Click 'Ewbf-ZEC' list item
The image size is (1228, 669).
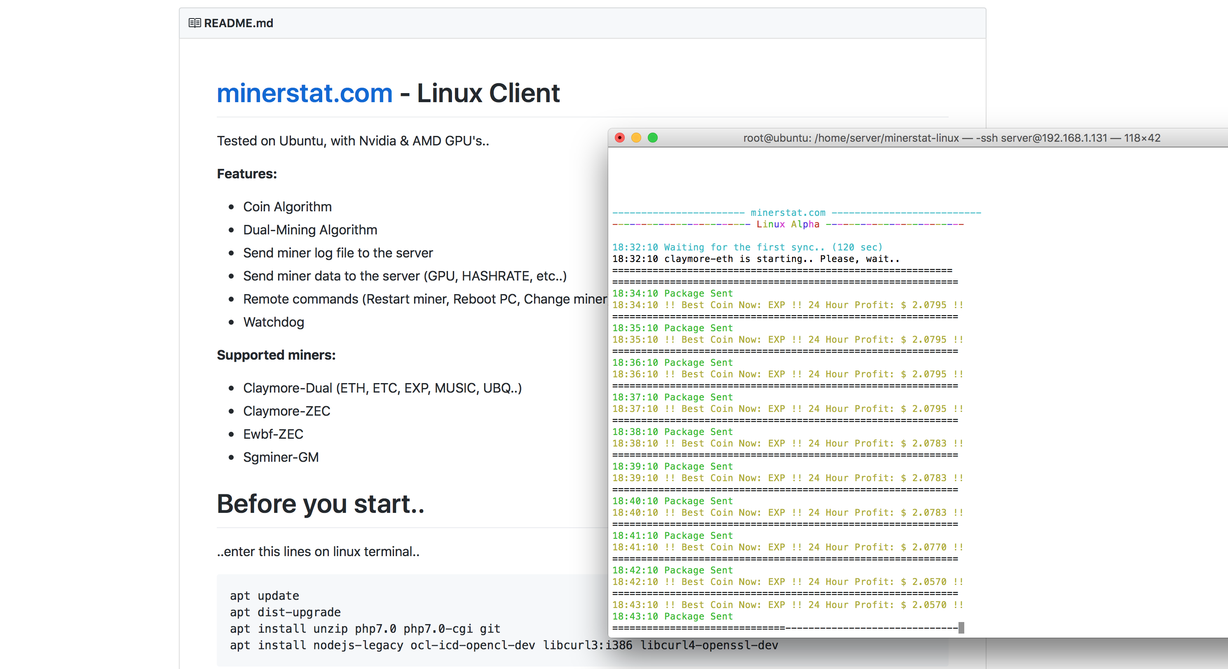273,434
